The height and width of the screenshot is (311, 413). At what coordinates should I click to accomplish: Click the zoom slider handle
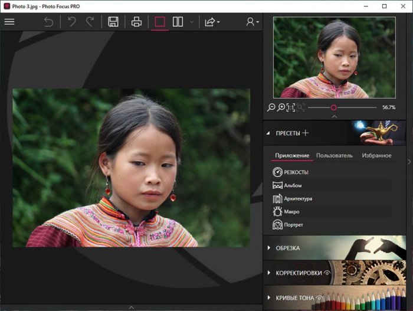click(x=333, y=107)
